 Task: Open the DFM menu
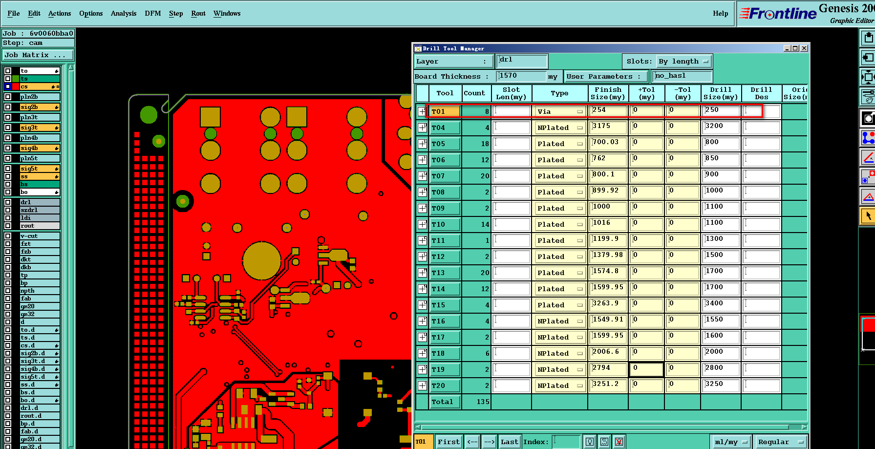point(153,13)
